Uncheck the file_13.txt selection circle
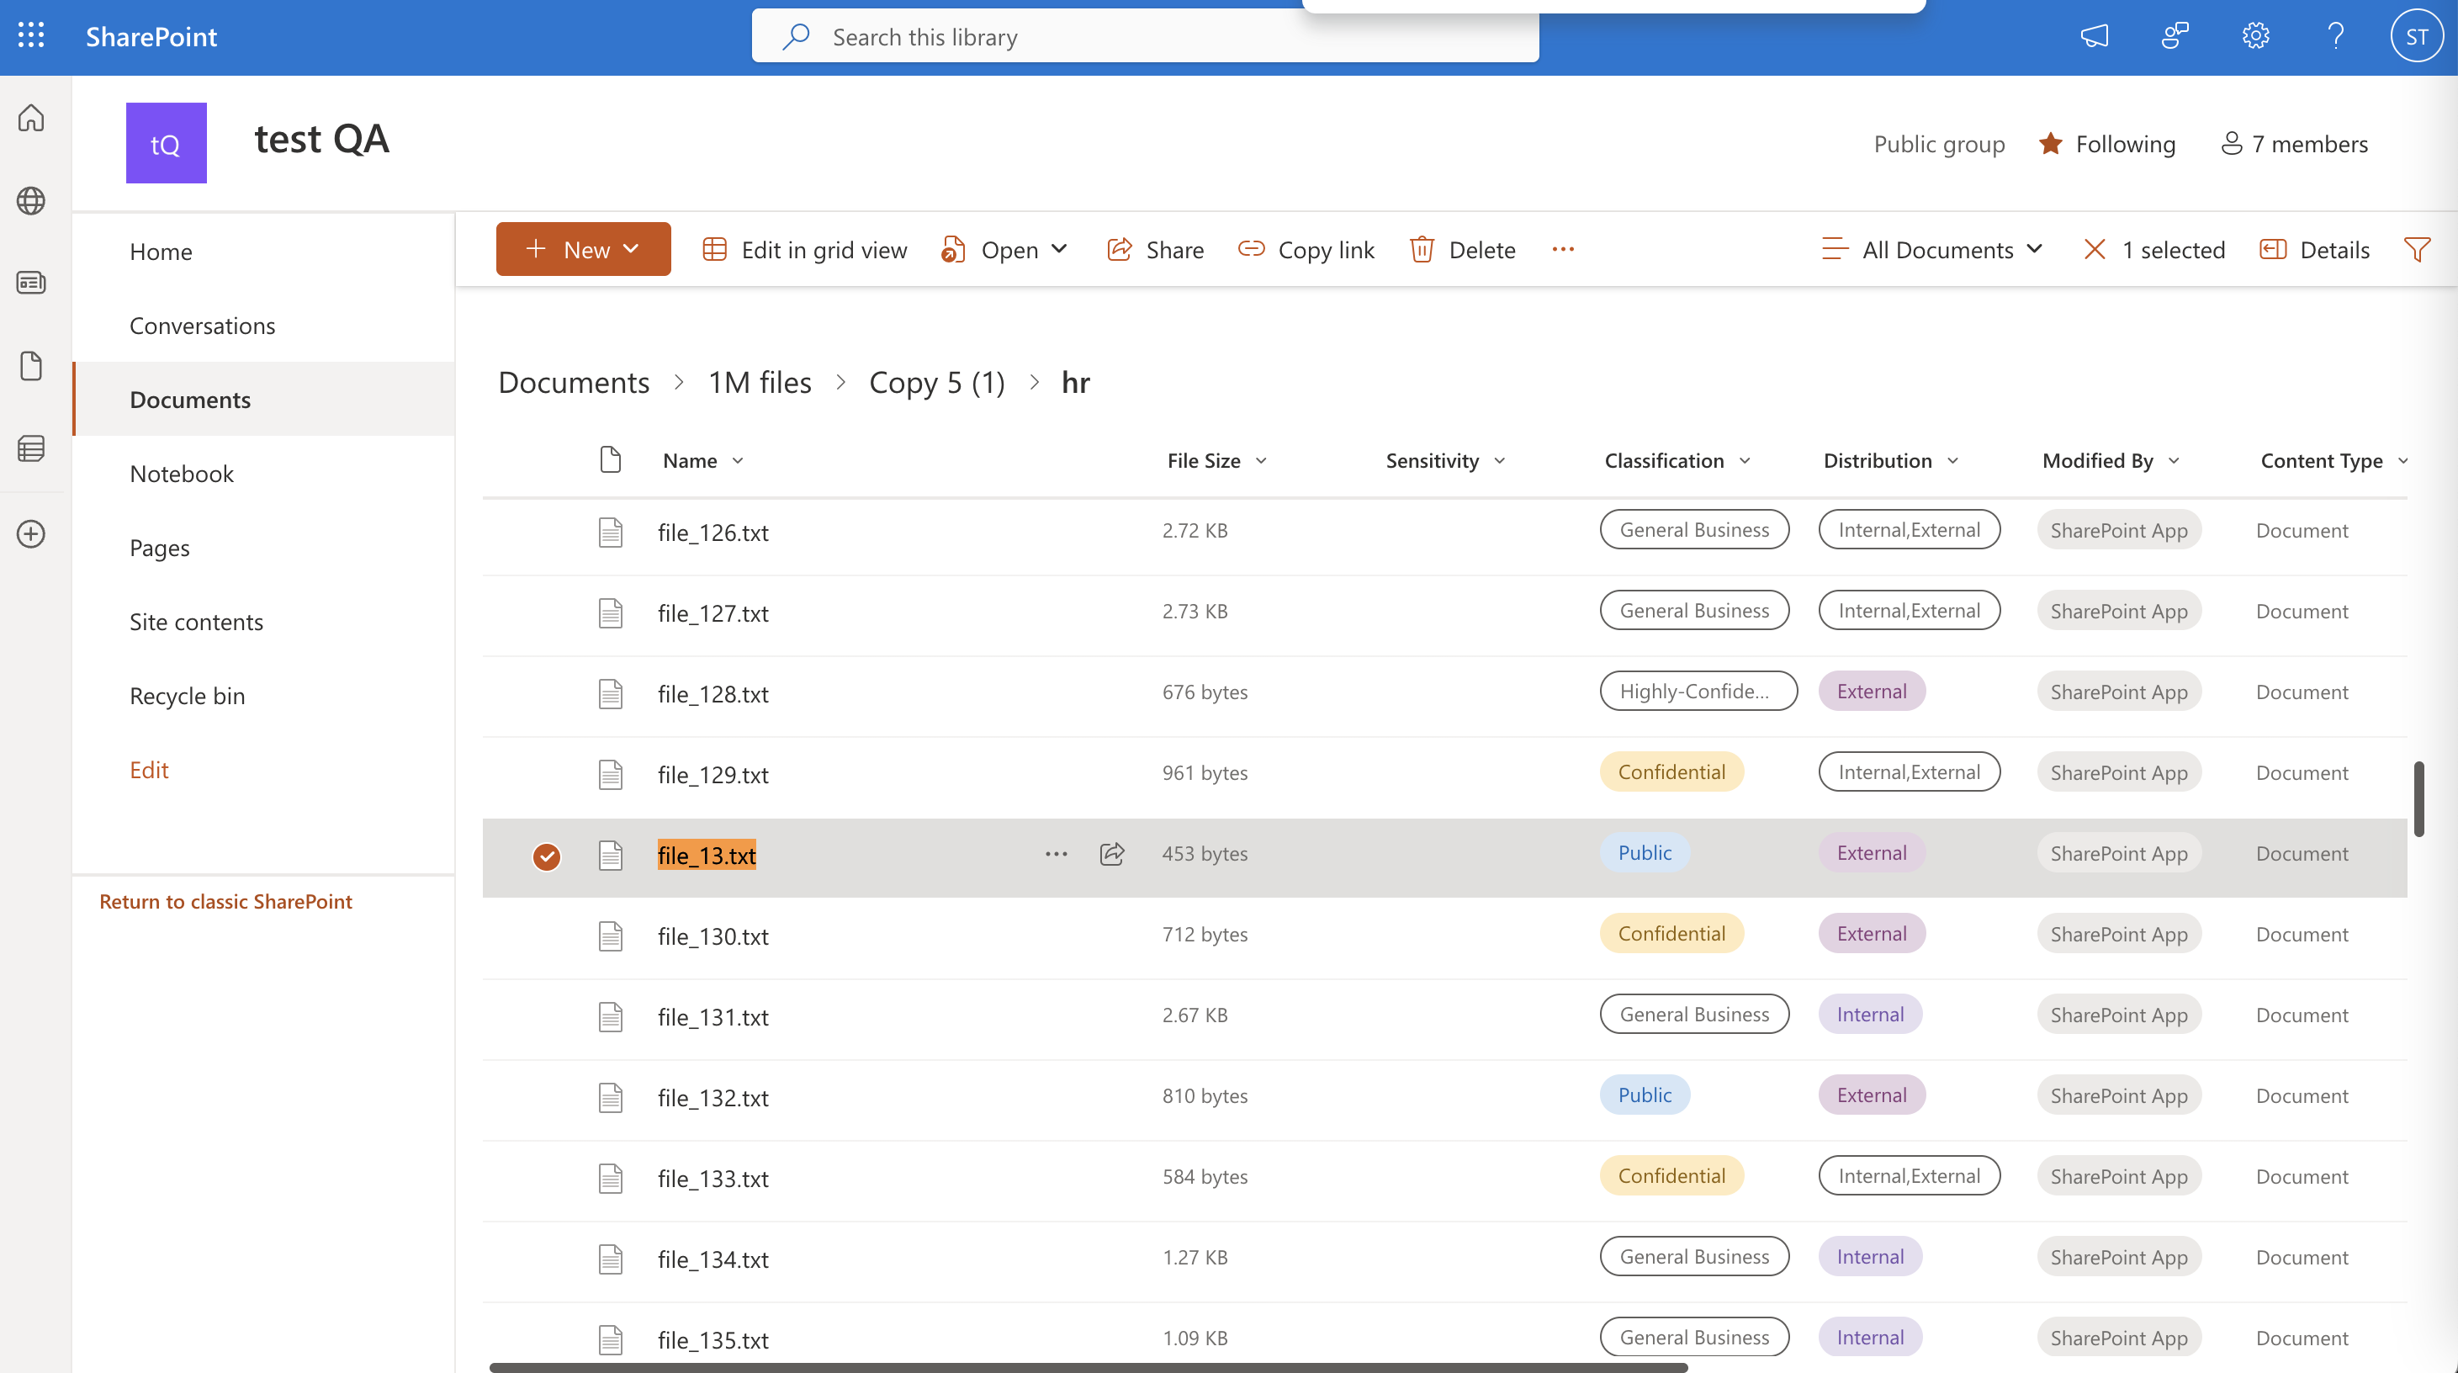Viewport: 2458px width, 1373px height. click(x=547, y=856)
